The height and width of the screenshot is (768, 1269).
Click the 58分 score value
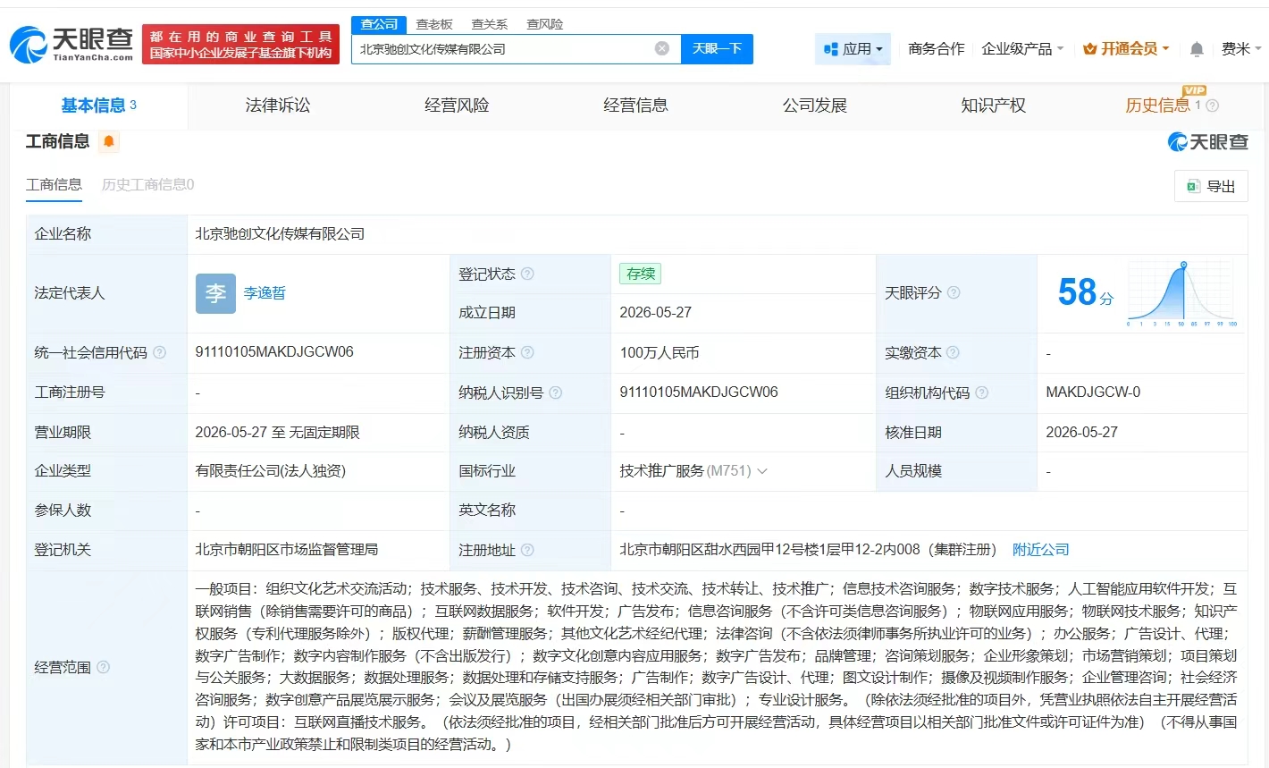(1085, 292)
